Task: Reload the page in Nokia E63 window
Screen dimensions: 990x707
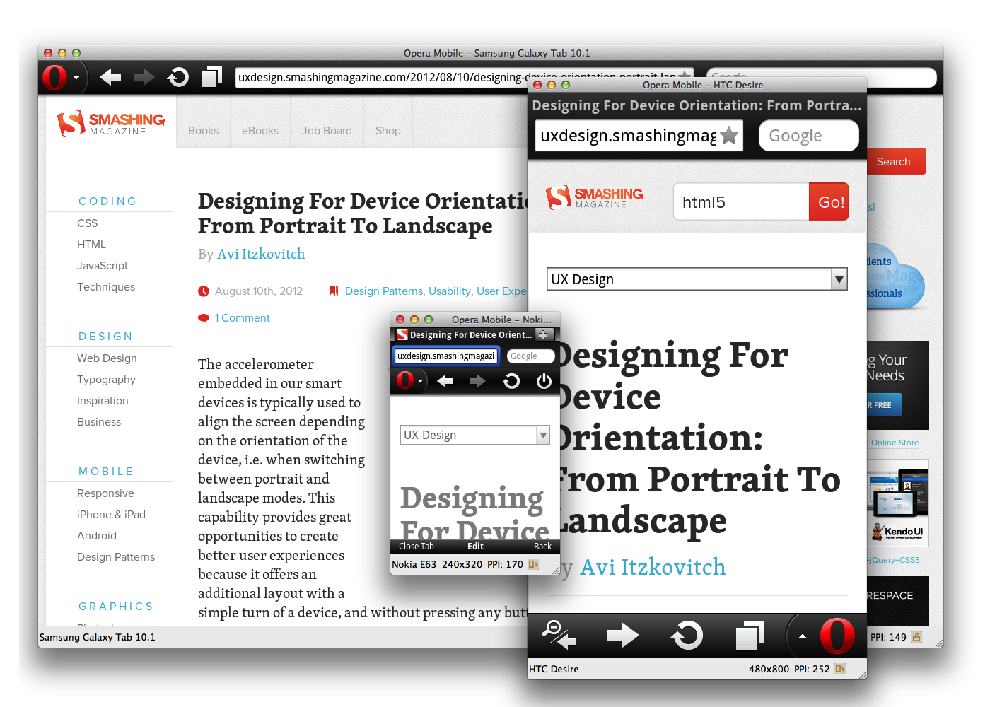Action: [x=511, y=382]
